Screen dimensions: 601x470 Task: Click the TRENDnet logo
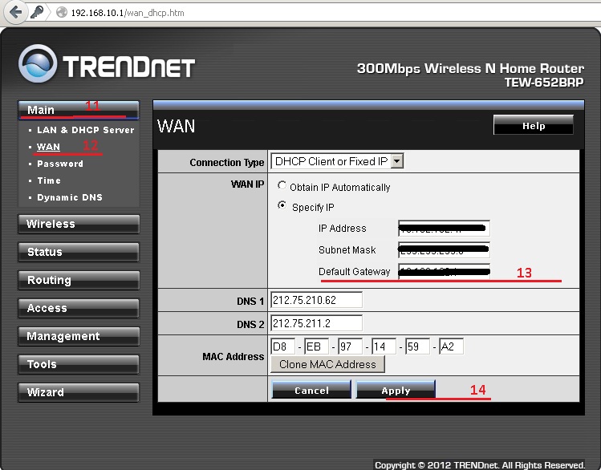coord(107,64)
